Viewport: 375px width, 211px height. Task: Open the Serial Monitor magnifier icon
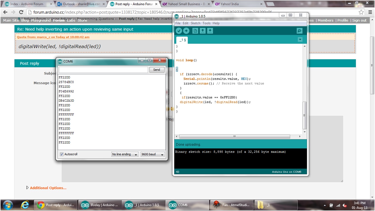coord(299,31)
